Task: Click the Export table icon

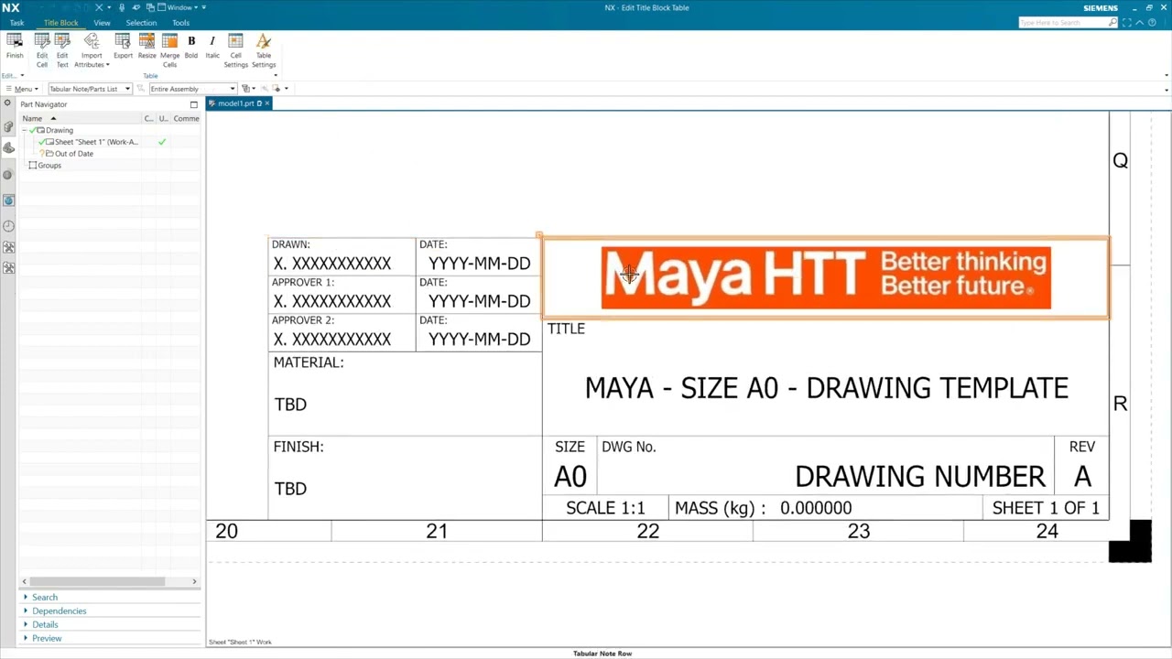Action: [123, 47]
